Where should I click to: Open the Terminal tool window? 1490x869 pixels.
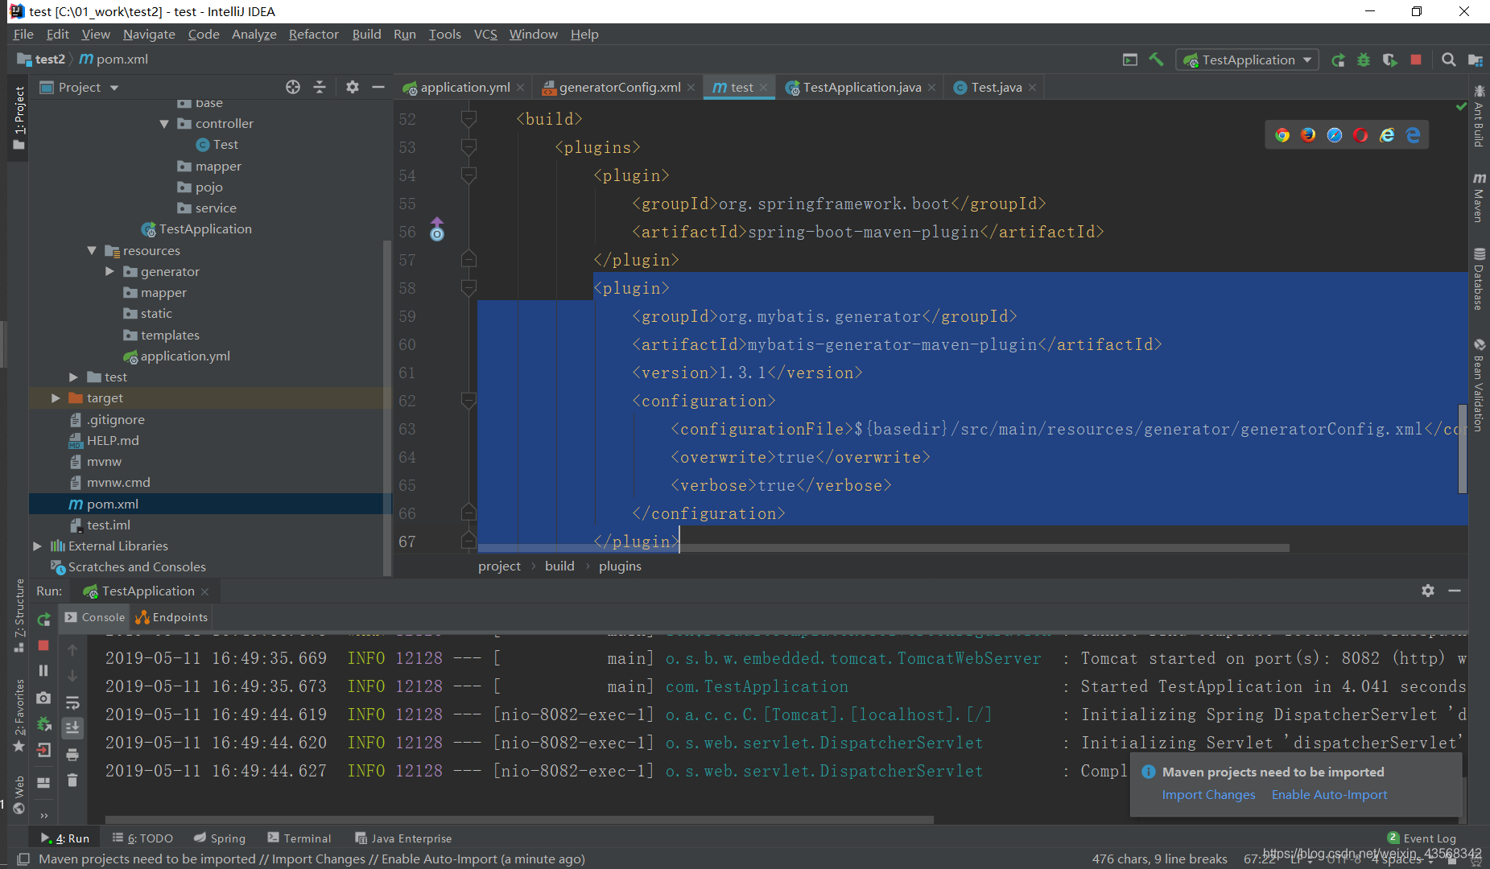tap(299, 838)
